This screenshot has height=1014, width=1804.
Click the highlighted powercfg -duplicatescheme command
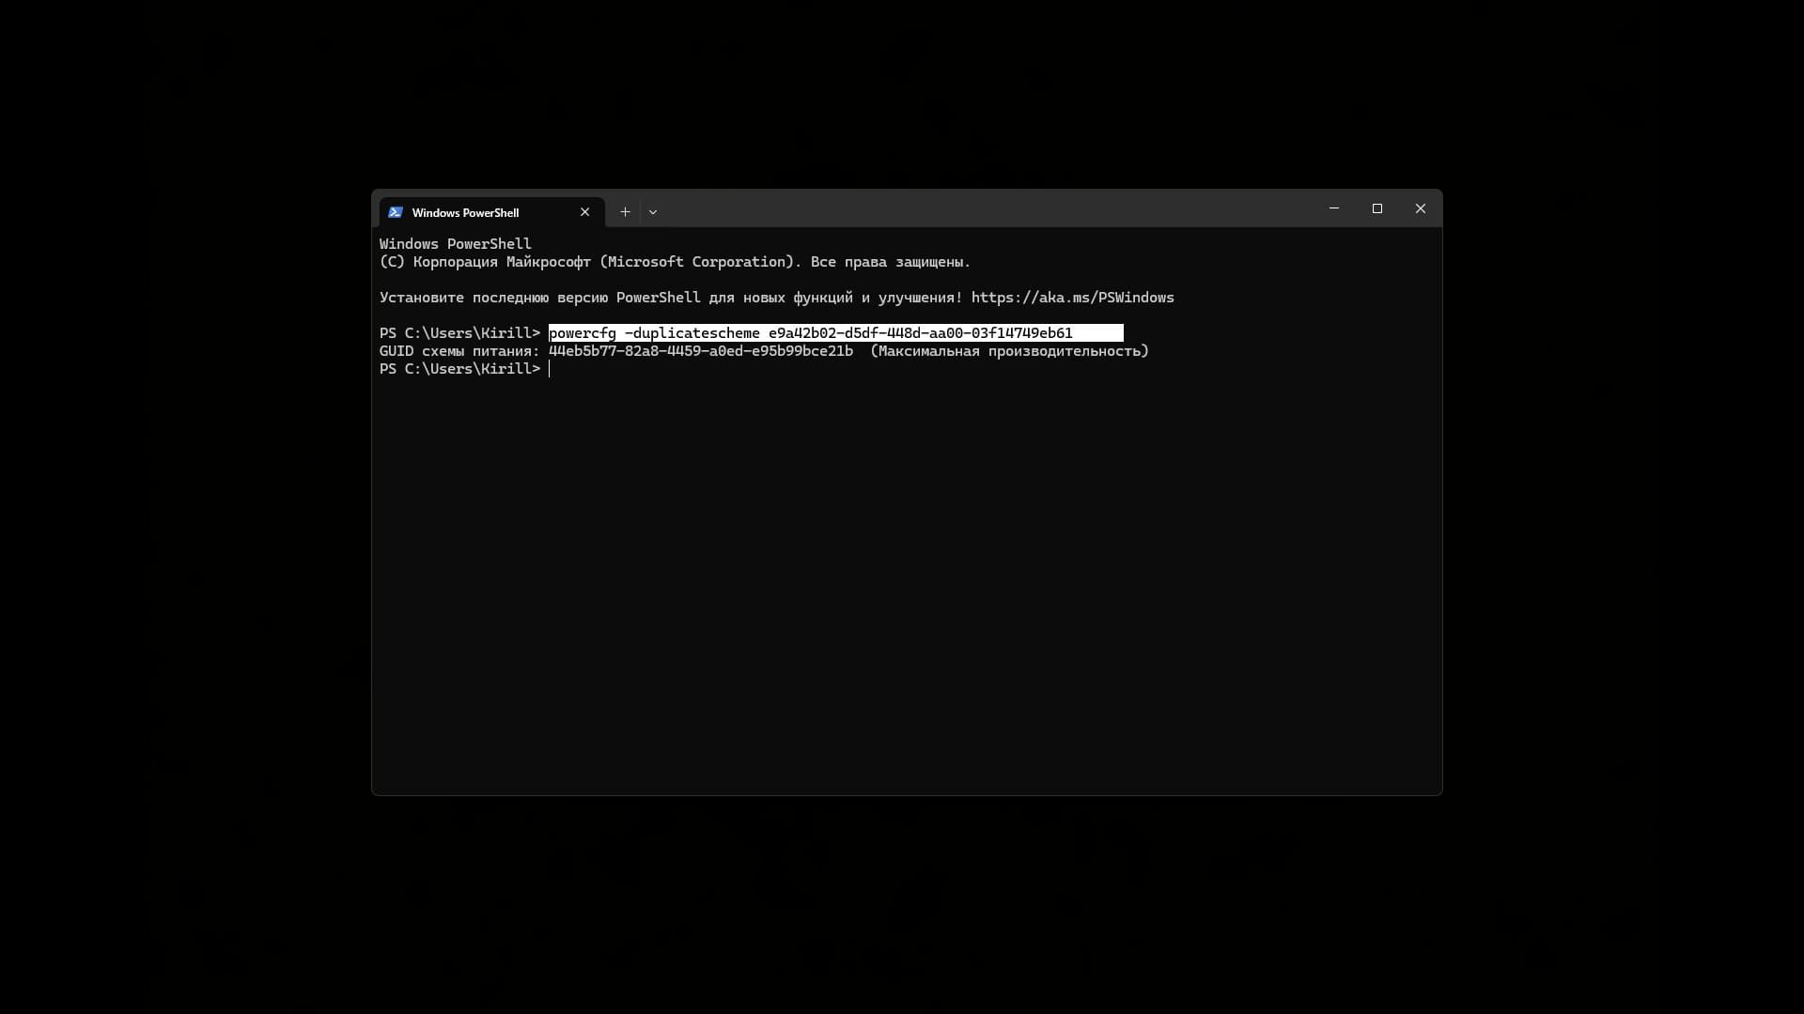[x=836, y=333]
